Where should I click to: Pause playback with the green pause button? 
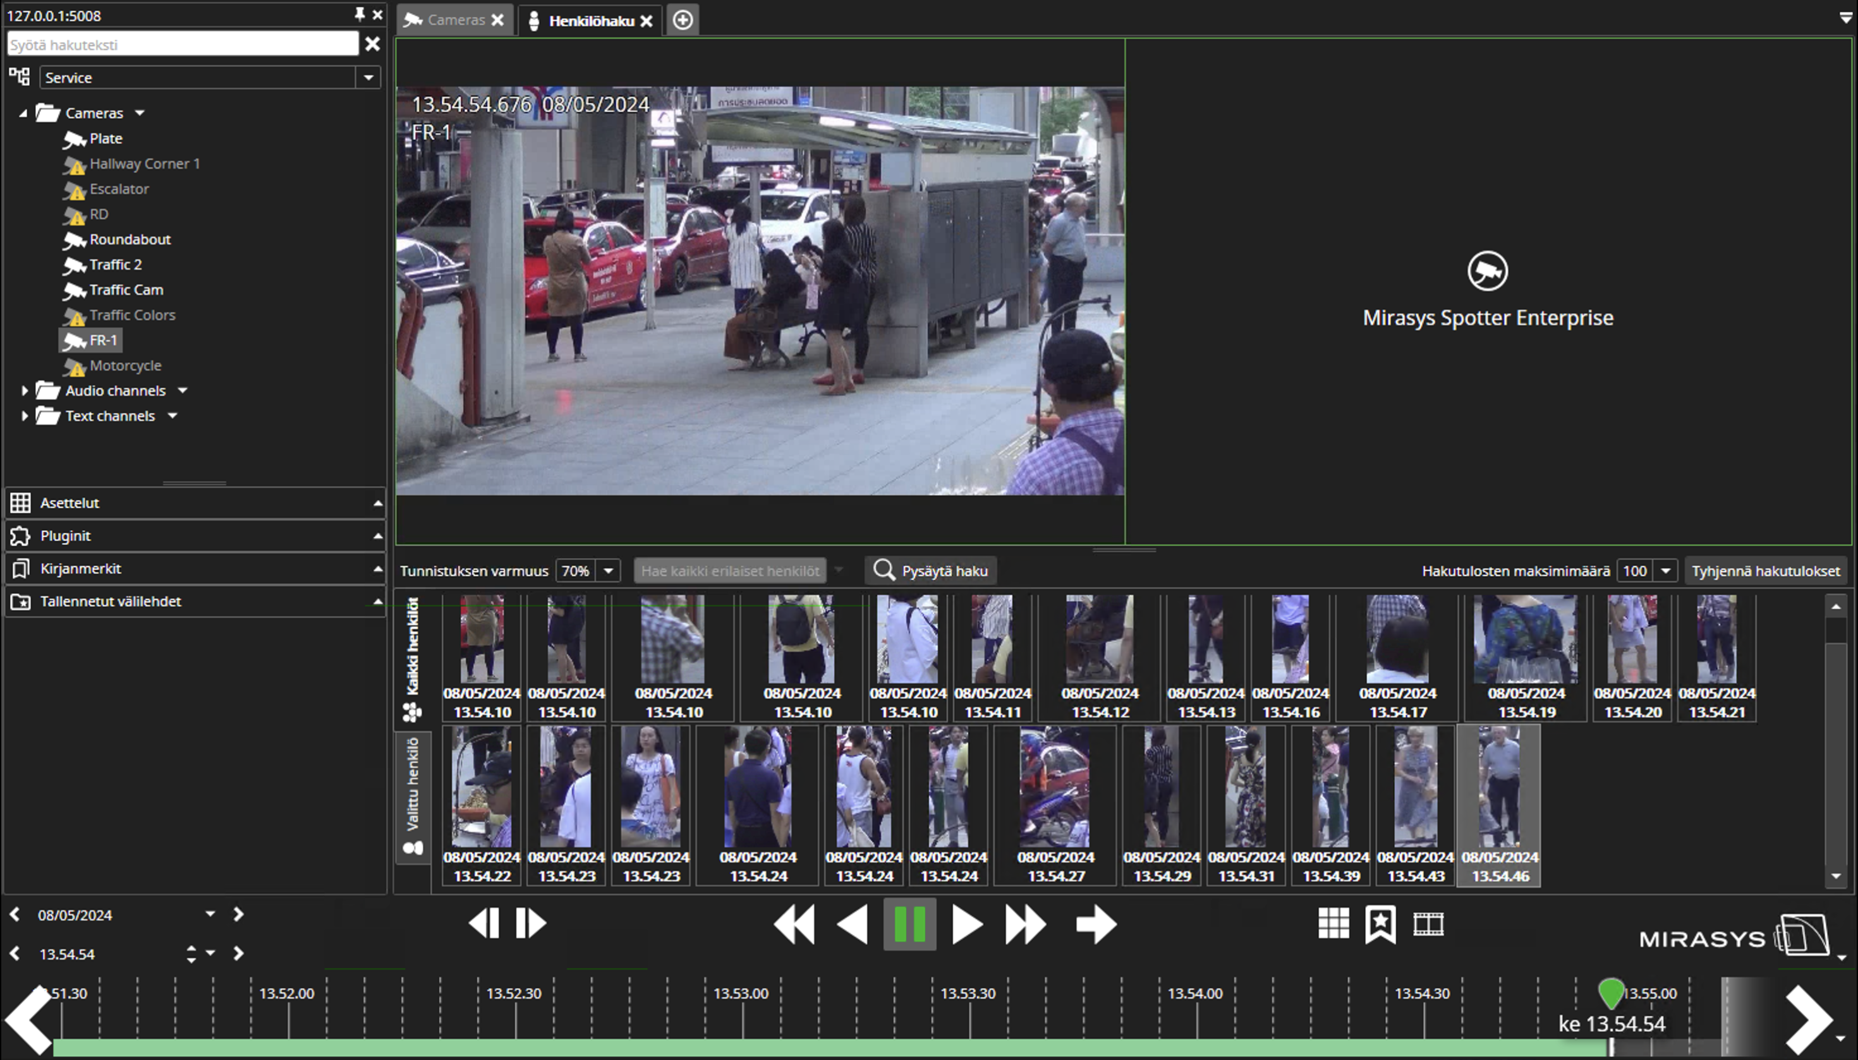[909, 924]
